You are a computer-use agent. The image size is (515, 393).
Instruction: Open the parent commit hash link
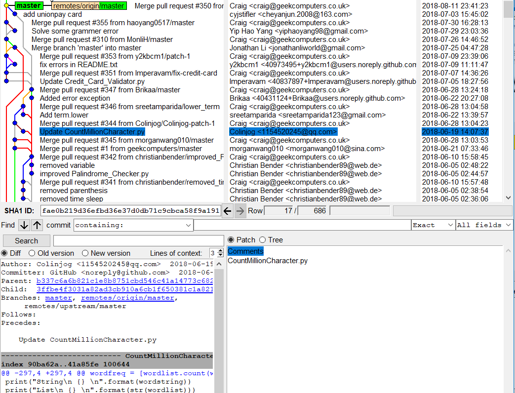pos(124,281)
